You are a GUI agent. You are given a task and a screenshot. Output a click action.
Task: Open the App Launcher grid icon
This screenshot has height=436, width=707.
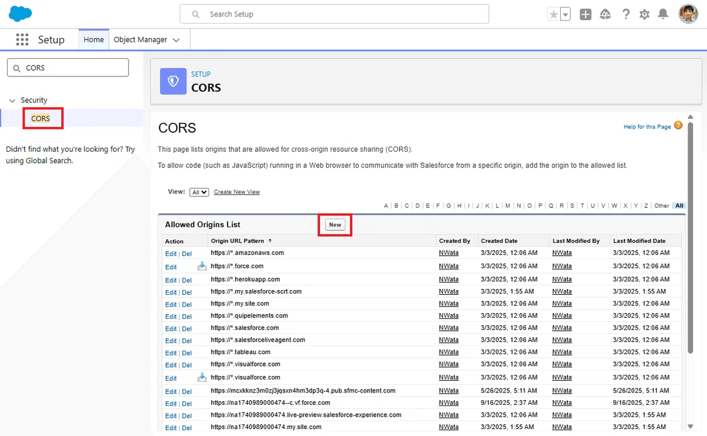click(22, 39)
